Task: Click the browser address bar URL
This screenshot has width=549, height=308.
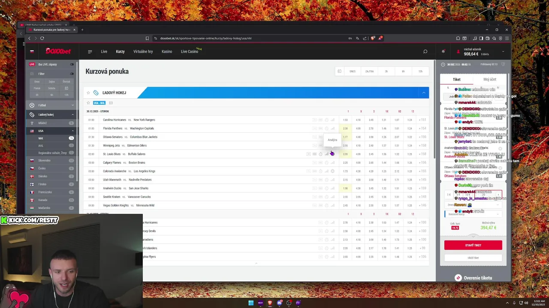Action: (206, 38)
